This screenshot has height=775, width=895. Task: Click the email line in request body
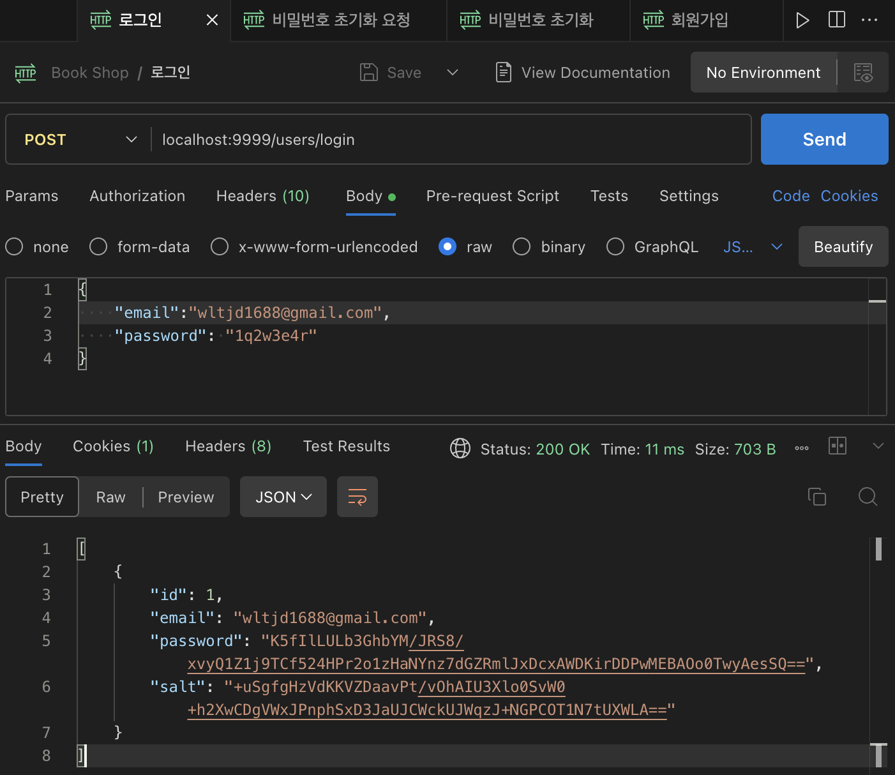(x=472, y=313)
